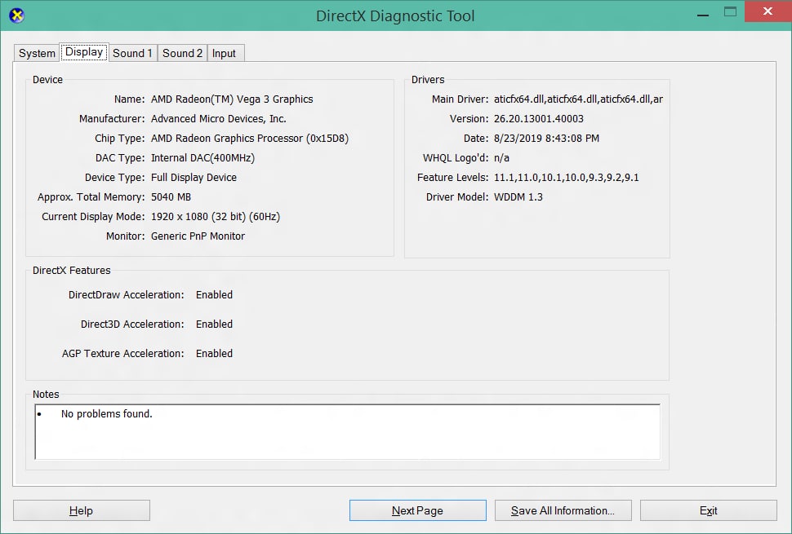Click inside the Notes text box
The width and height of the screenshot is (792, 534).
[348, 431]
